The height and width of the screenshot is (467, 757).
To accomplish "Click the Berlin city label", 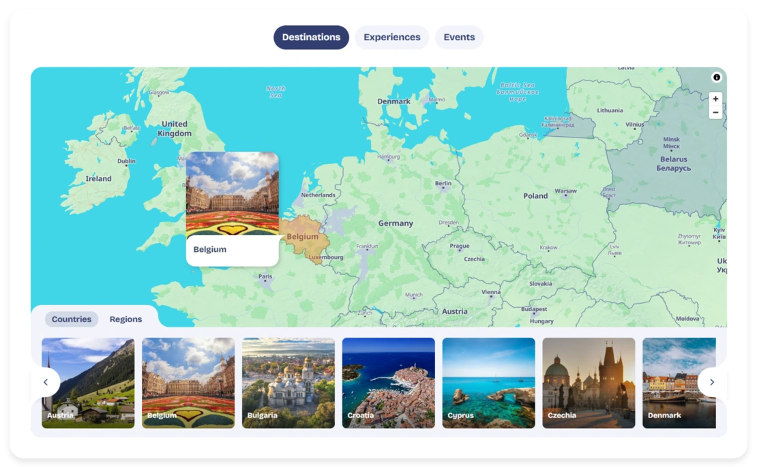I will coord(443,184).
